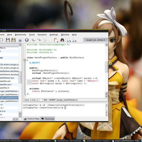Click the Close document X icon
Image resolution: width=142 pixels, height=142 pixels.
tap(27, 40)
